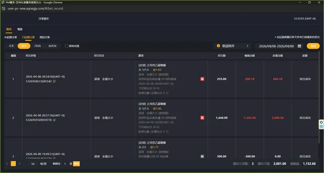
Task: Click total bet amount 2,001.00
Action: (280, 164)
